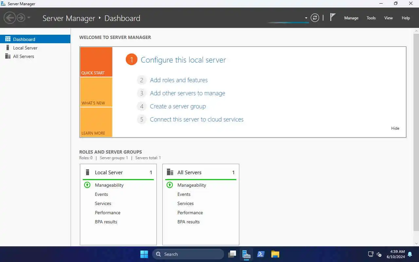Expand the dropdown arrow beside refresh

tap(306, 18)
